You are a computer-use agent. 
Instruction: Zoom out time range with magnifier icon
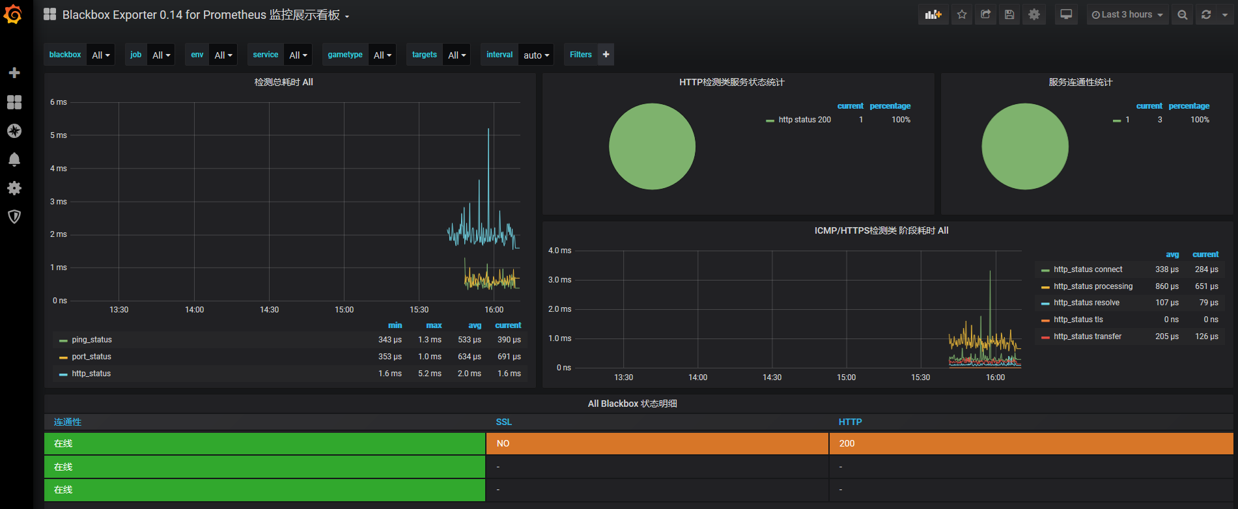[x=1183, y=14]
